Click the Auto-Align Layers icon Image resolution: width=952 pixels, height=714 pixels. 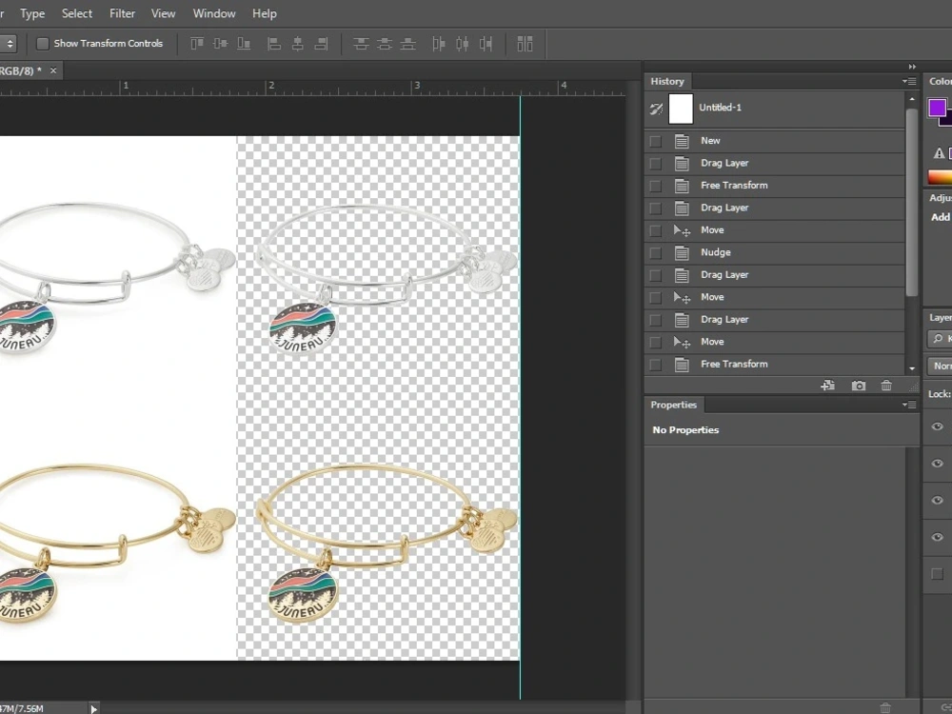[525, 44]
